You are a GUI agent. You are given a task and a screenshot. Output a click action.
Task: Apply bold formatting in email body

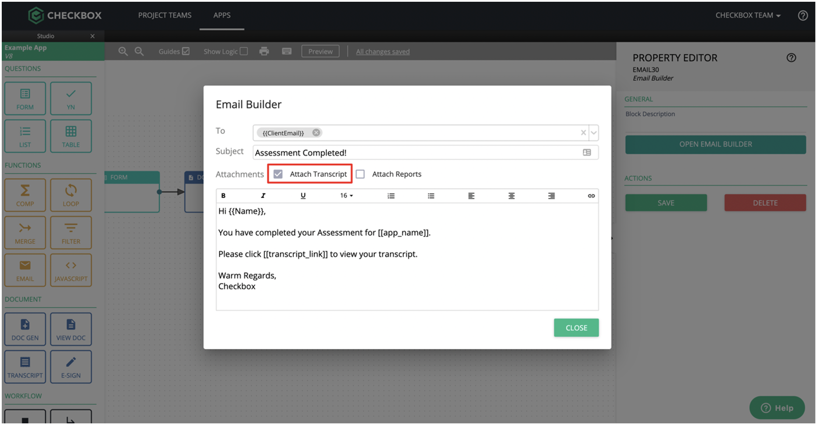point(223,196)
